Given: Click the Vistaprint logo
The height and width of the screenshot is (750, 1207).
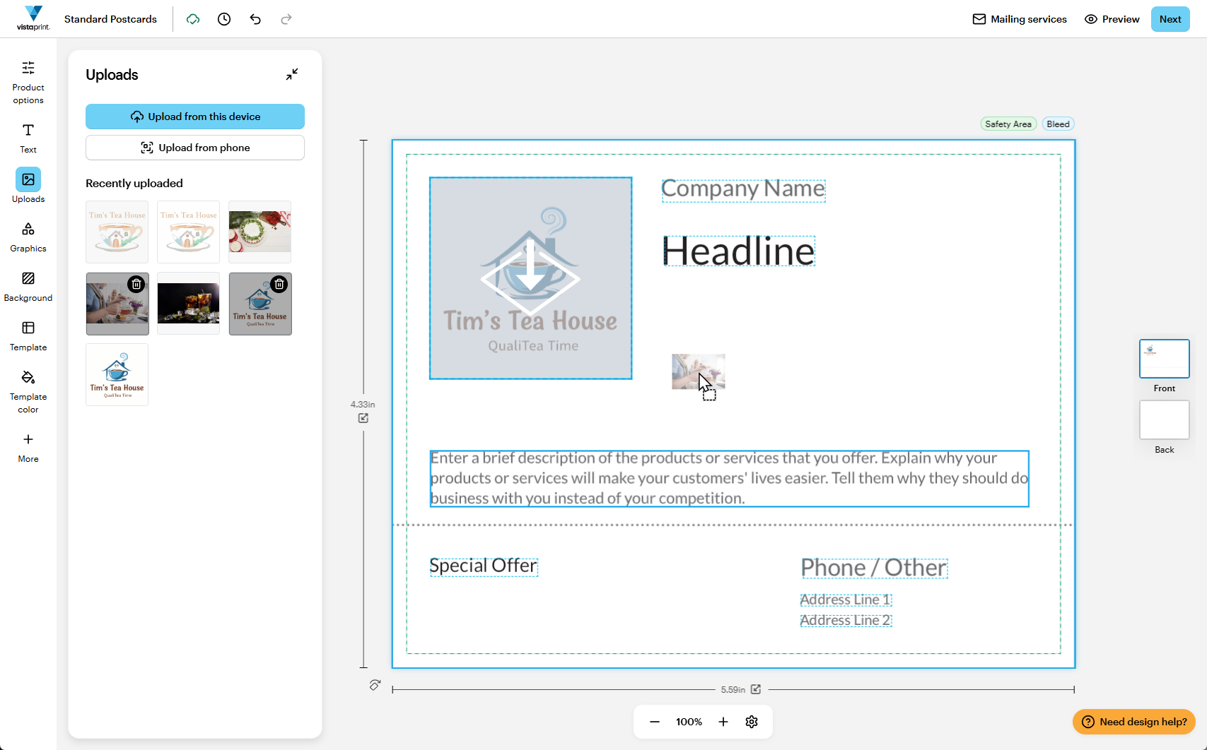Looking at the screenshot, I should tap(33, 18).
